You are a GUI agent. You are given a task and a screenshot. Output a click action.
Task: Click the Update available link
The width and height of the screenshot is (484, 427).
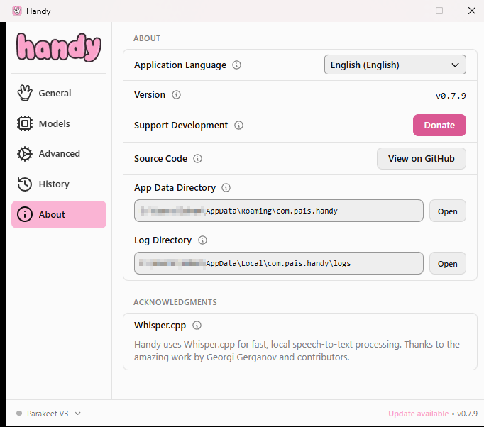click(417, 414)
